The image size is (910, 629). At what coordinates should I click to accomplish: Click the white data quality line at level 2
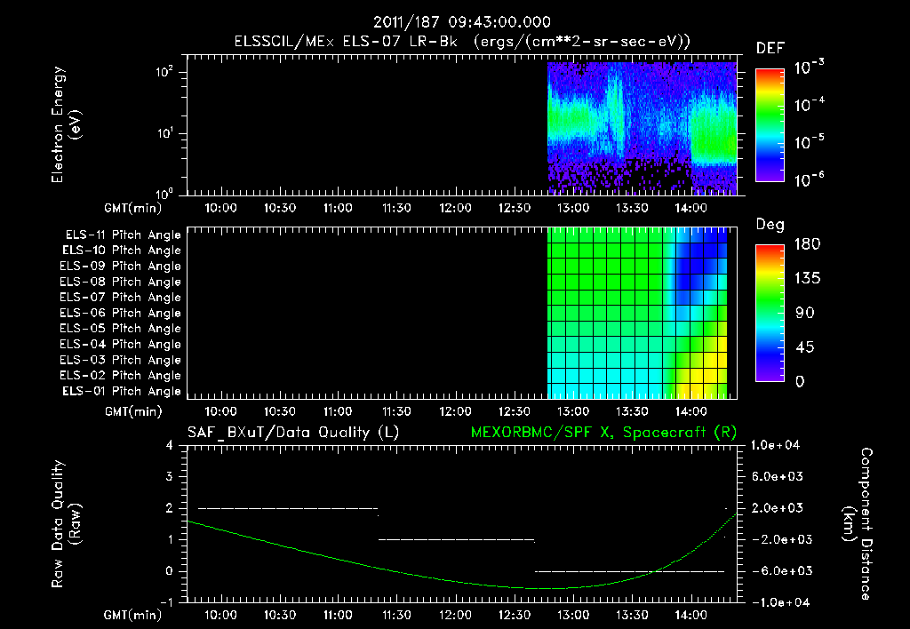coord(288,509)
